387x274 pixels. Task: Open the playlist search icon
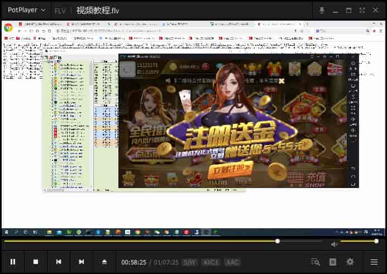[316, 262]
